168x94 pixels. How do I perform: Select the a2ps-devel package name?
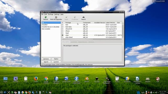[x=69, y=37]
